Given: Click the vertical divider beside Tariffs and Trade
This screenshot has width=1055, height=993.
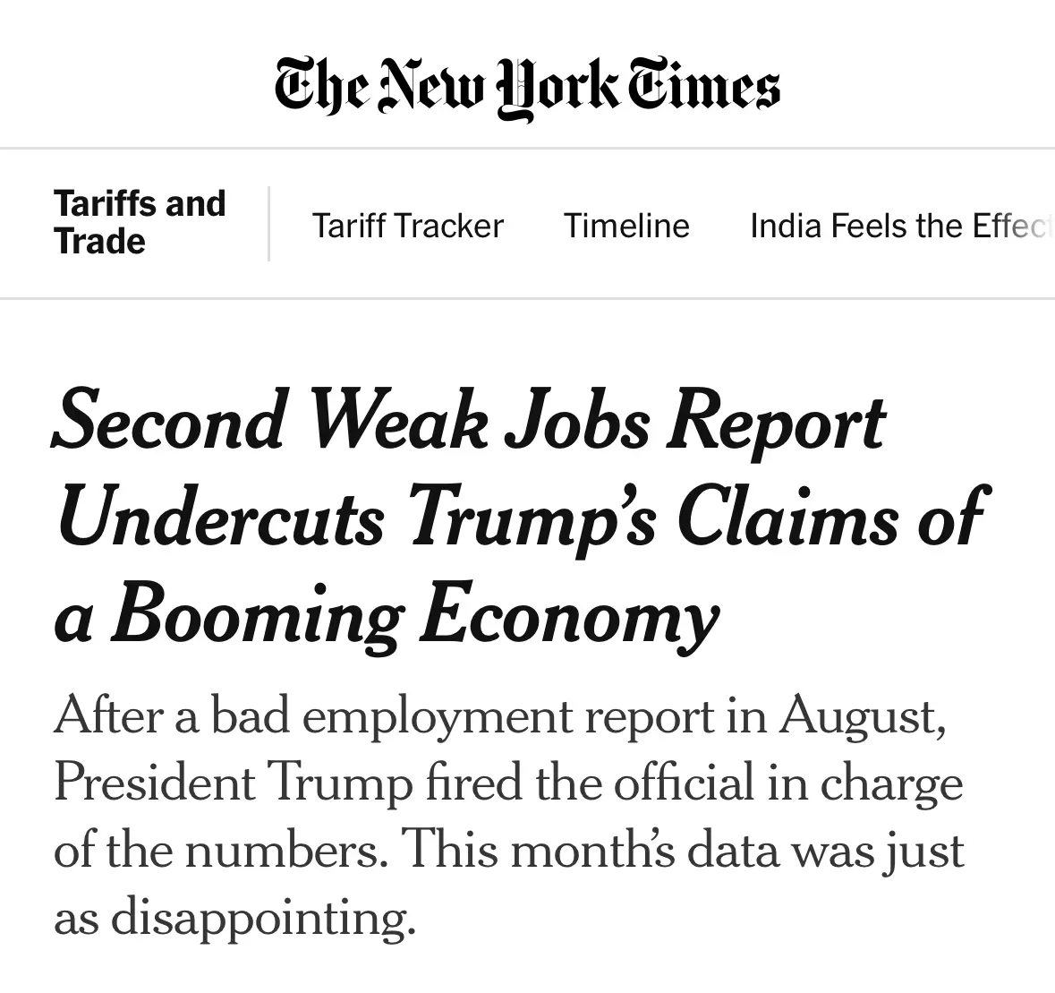Looking at the screenshot, I should 268,224.
